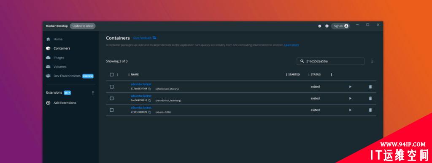This screenshot has height=163, width=432.
Task: Open the three-dot menu beside search
Action: pyautogui.click(x=372, y=61)
